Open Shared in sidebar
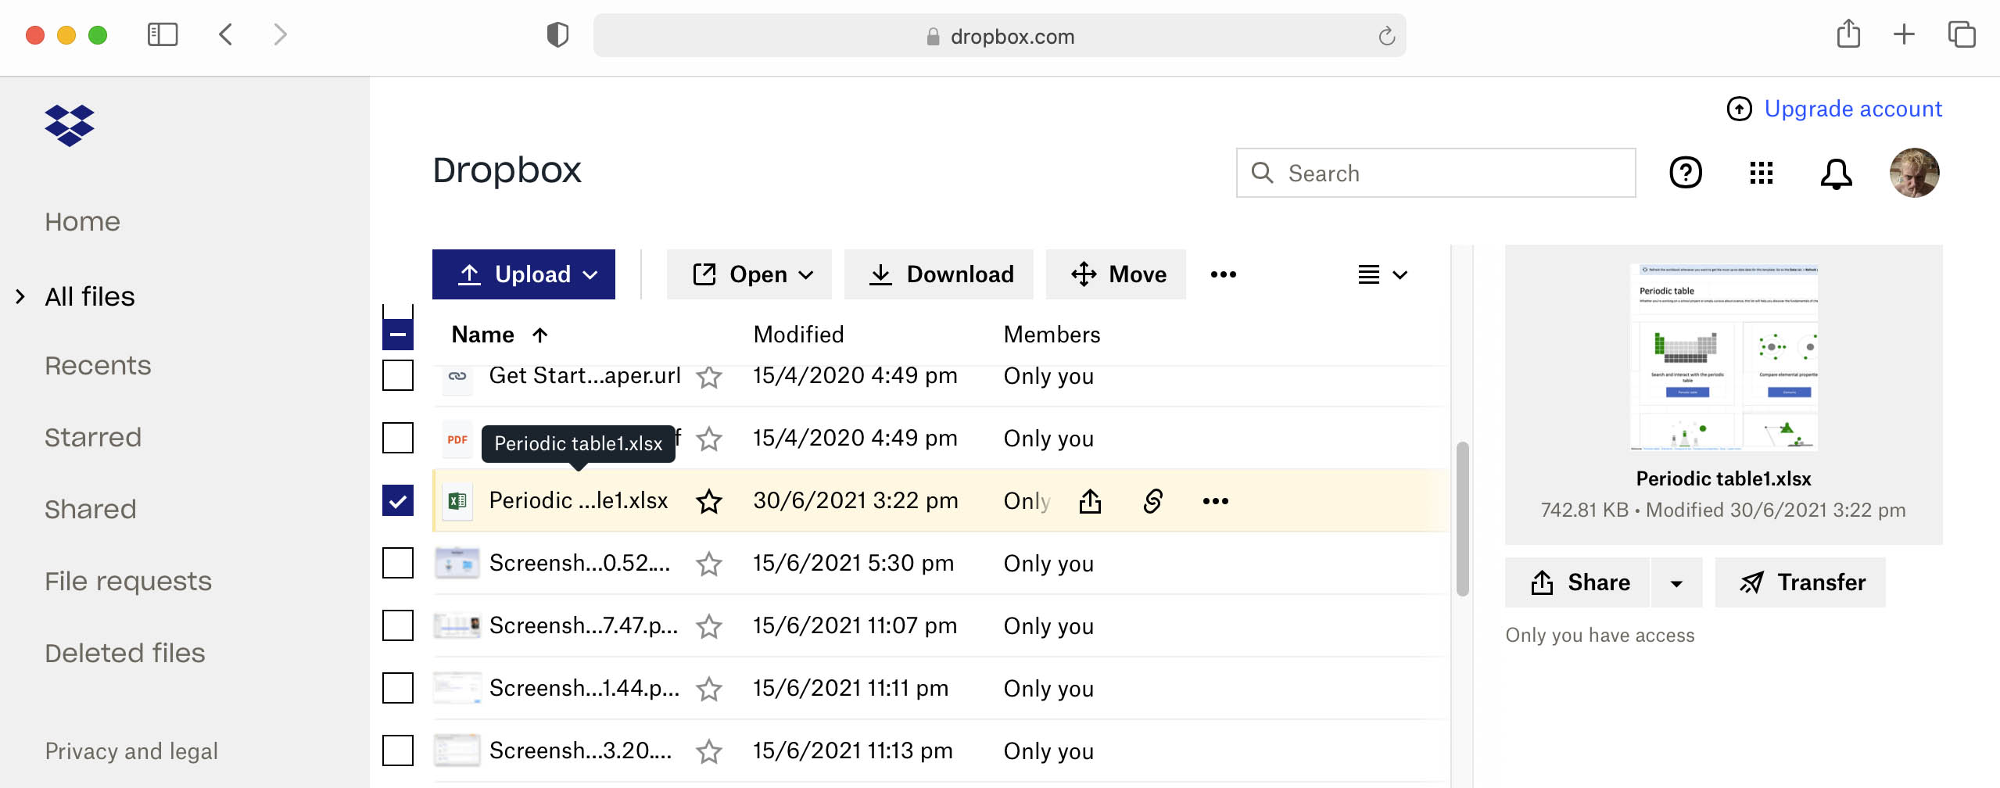Screen dimensions: 2000x788 90,510
